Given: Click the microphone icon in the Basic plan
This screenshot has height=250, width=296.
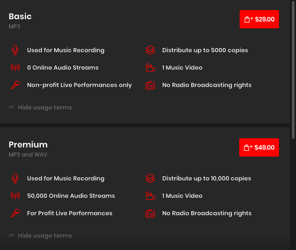Looking at the screenshot, I should [15, 50].
